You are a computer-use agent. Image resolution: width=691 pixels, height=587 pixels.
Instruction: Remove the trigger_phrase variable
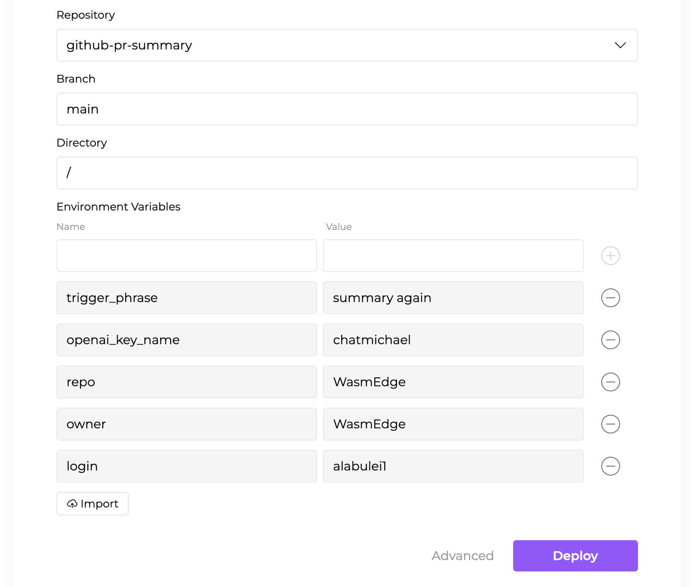click(610, 298)
